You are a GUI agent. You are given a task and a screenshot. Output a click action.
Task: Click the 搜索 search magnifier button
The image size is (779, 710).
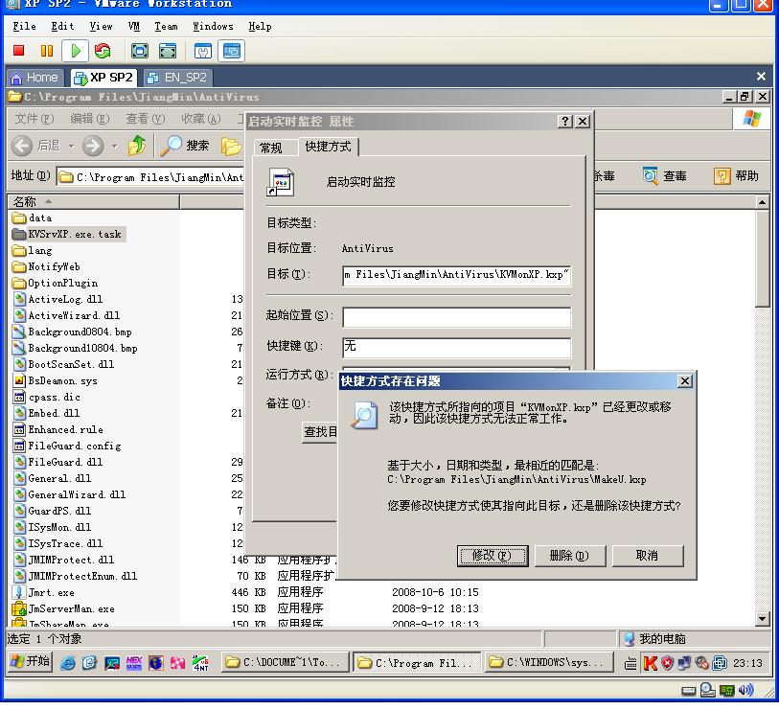(184, 146)
